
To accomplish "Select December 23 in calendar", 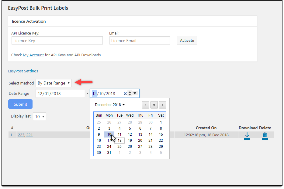I will point(99,146).
